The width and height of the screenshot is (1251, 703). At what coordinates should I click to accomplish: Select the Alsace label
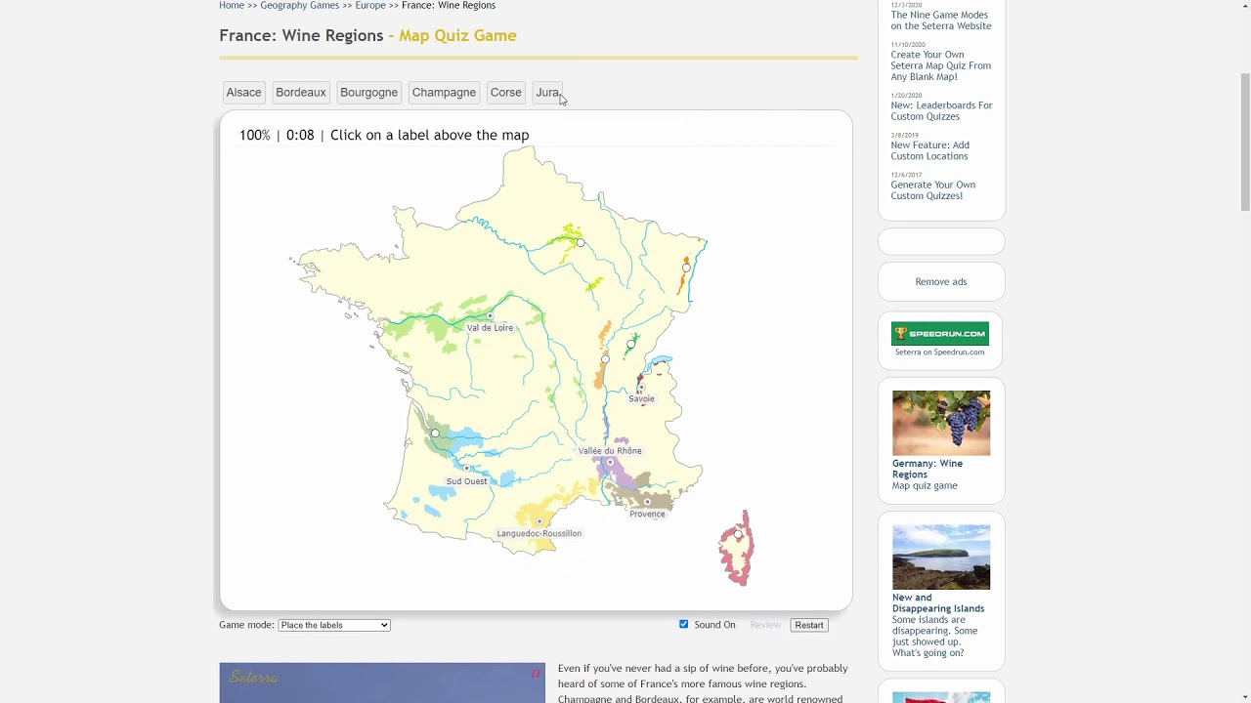[243, 93]
